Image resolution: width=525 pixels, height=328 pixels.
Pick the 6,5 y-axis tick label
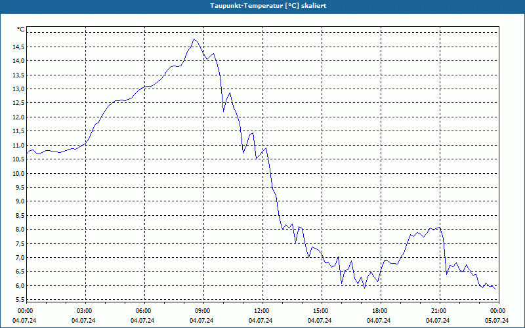20,272
